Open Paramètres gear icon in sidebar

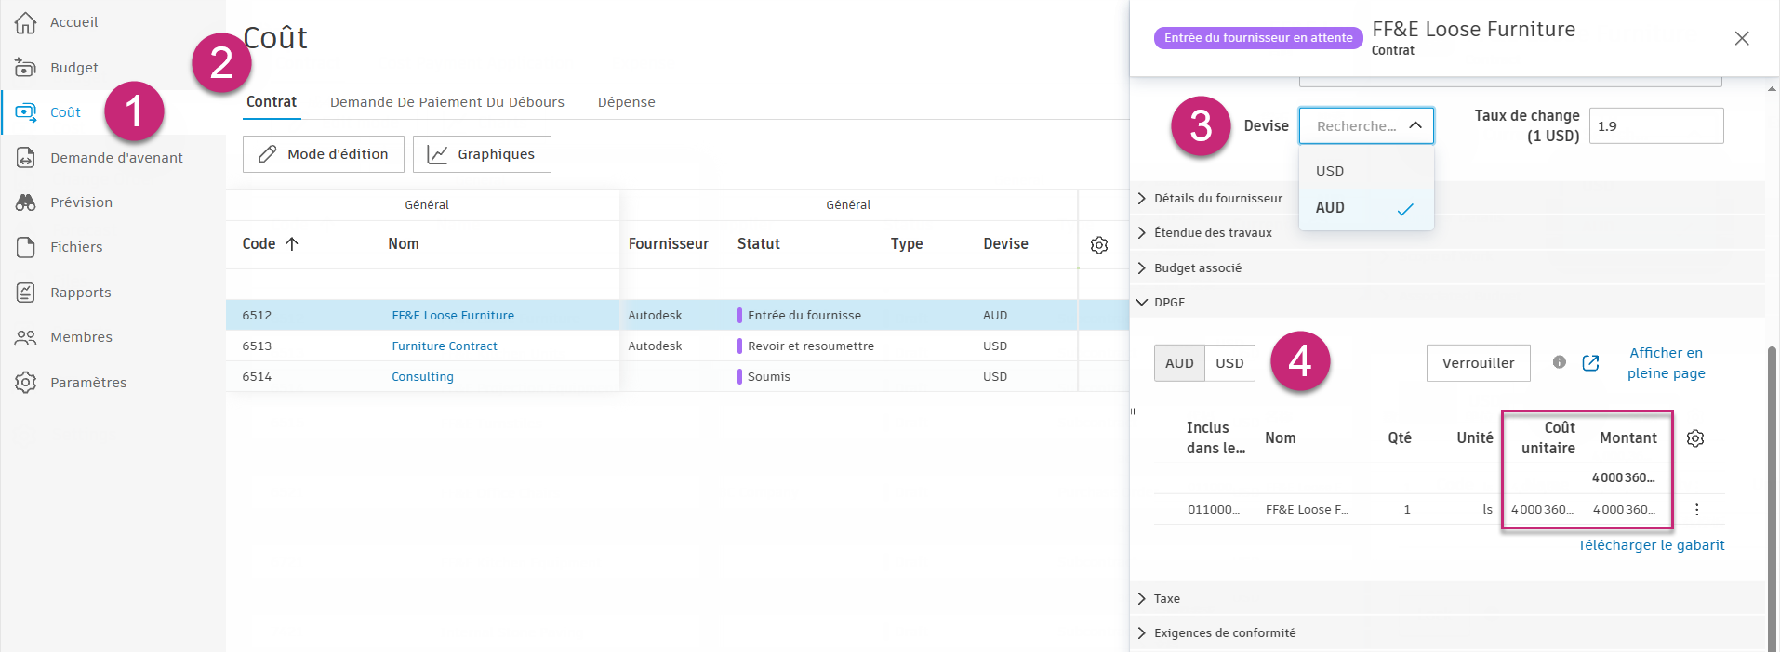tap(26, 382)
